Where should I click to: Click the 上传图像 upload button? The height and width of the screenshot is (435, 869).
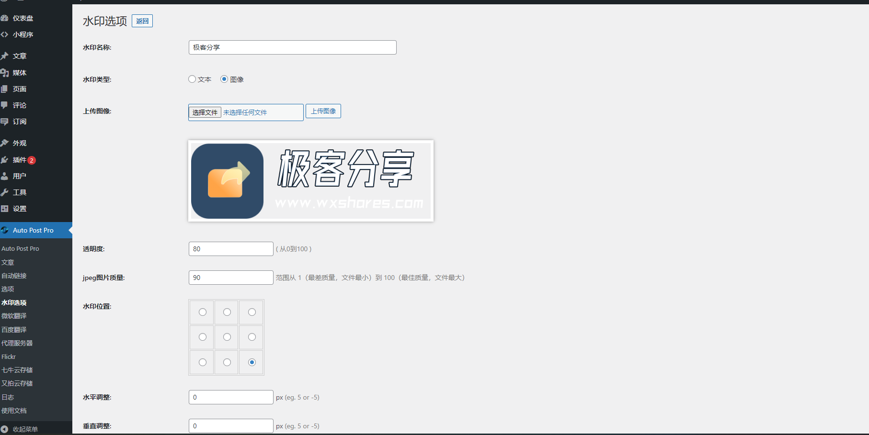pos(323,111)
